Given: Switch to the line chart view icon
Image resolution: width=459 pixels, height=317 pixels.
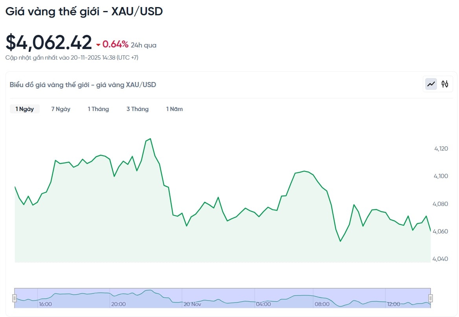Looking at the screenshot, I should (431, 84).
